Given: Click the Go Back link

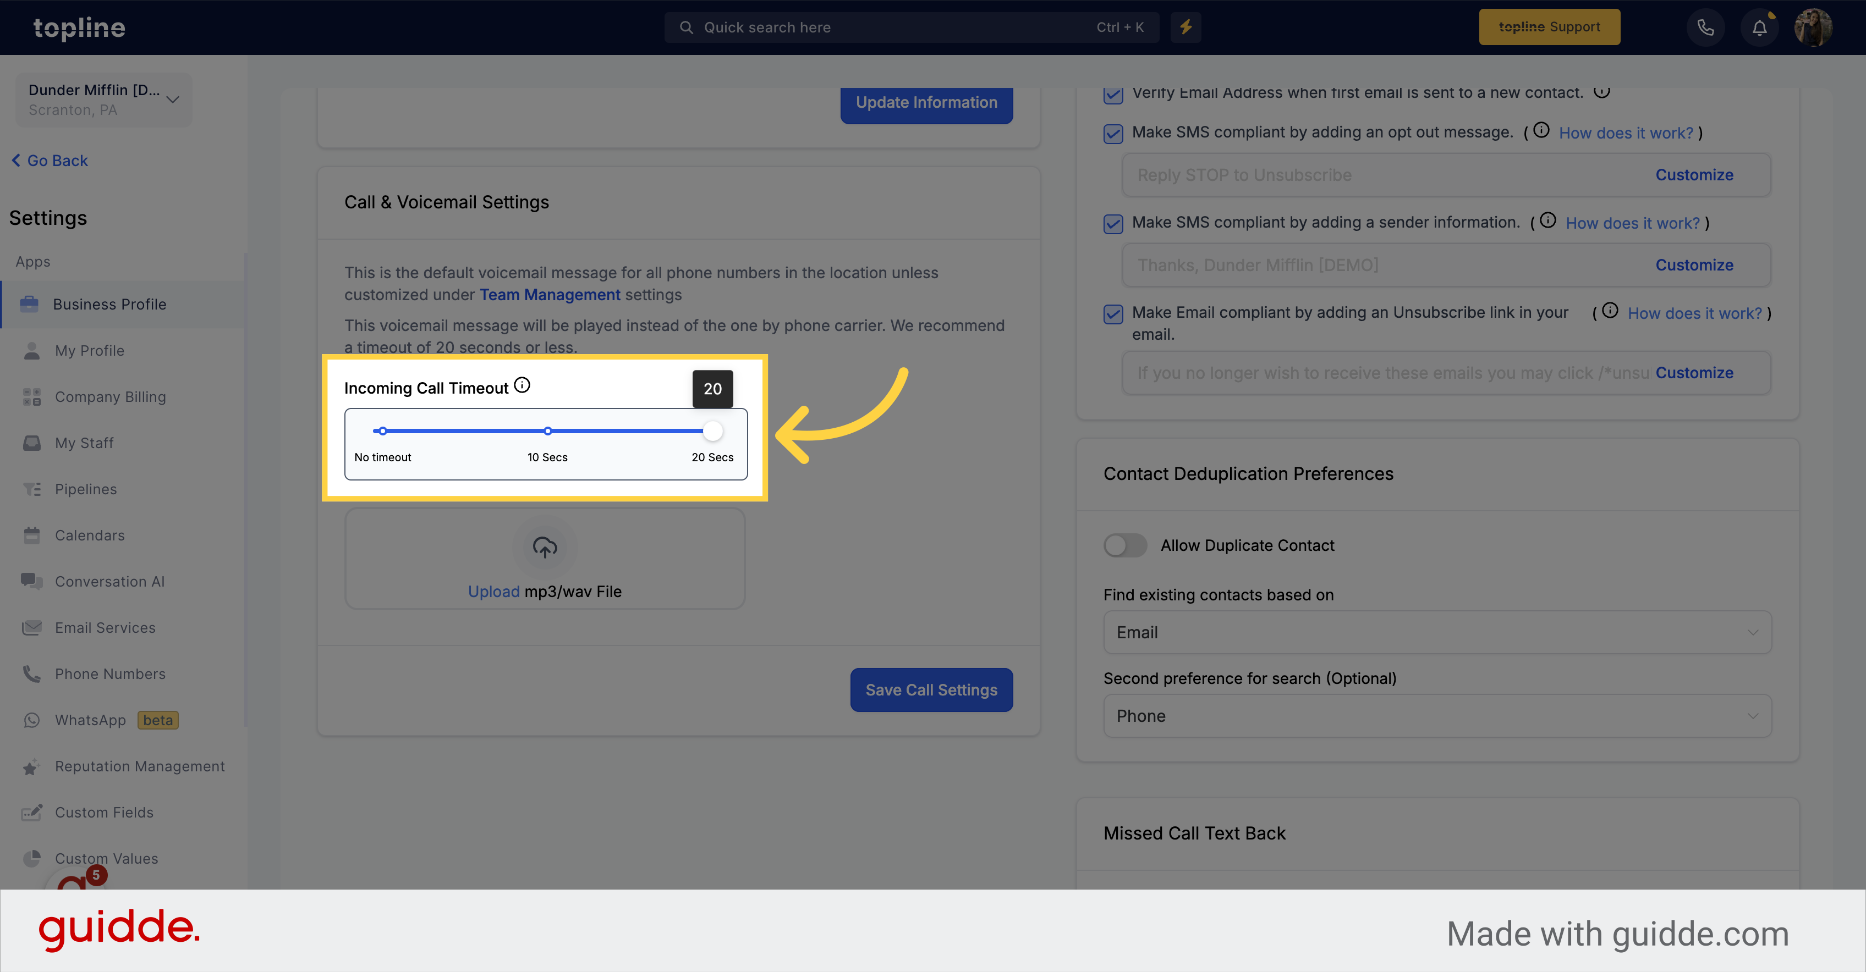Looking at the screenshot, I should (50, 161).
